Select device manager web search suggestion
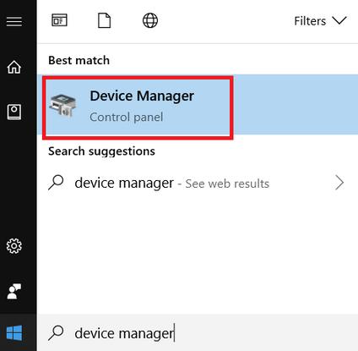This screenshot has width=358, height=351. [x=198, y=184]
